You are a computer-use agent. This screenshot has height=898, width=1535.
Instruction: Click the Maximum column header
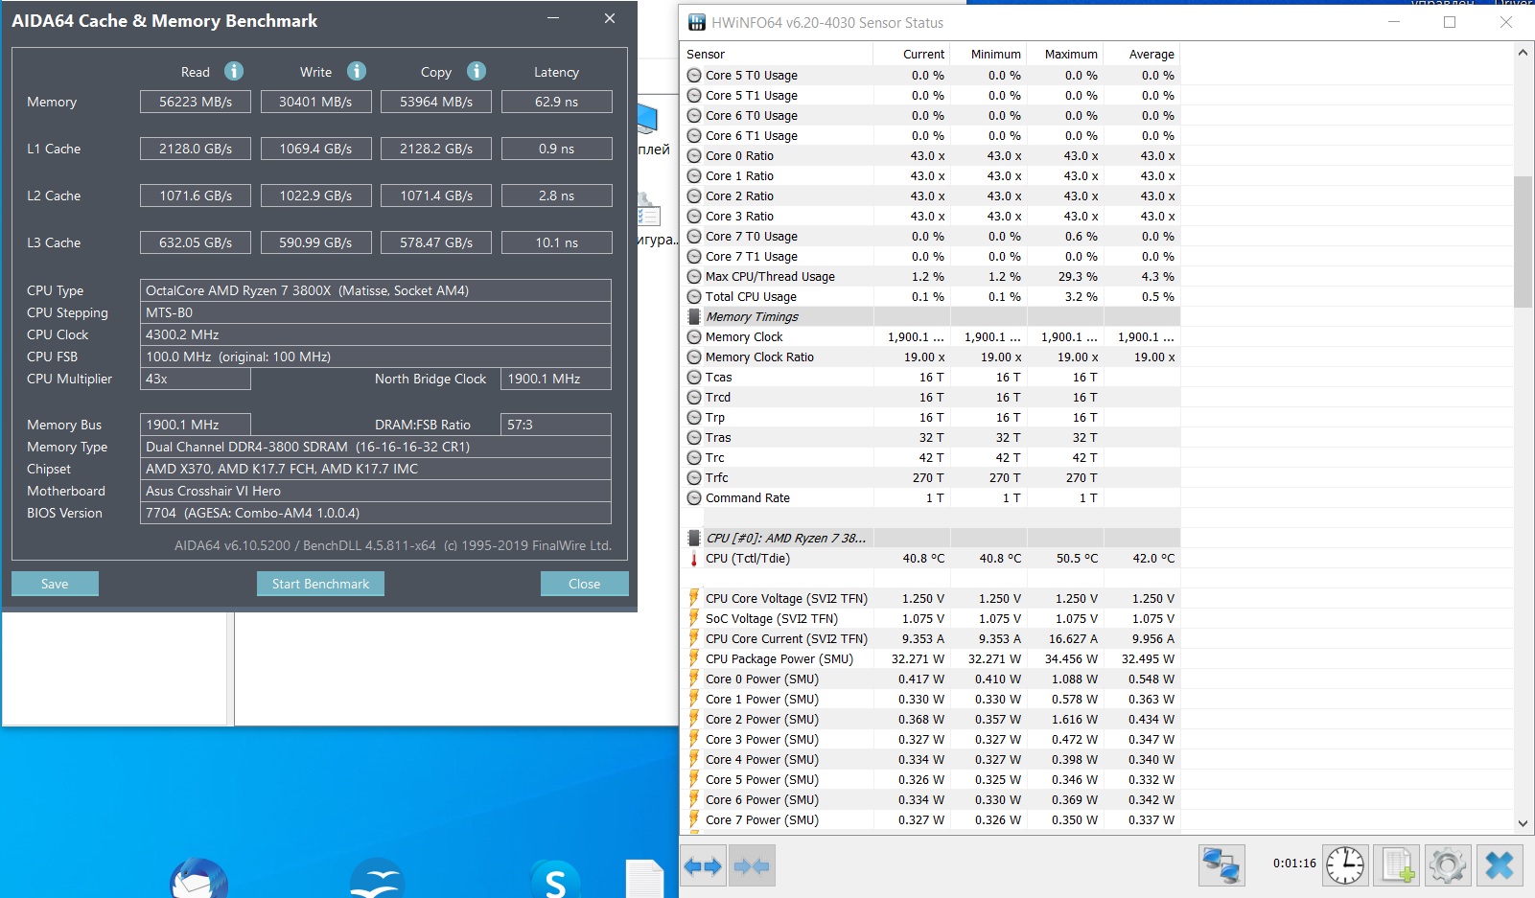(x=1064, y=54)
